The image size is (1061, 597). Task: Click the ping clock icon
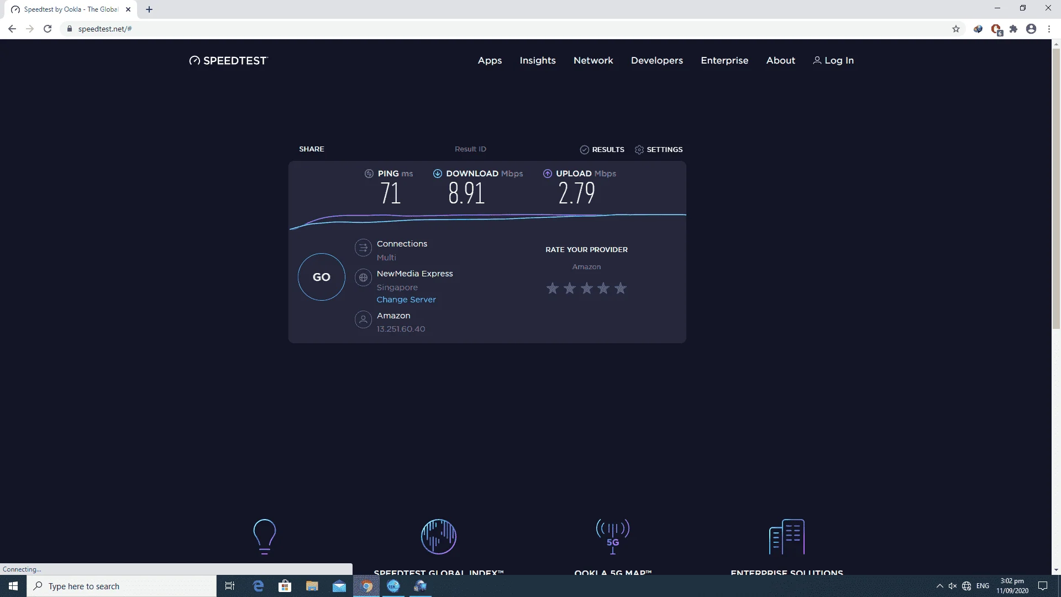[369, 174]
